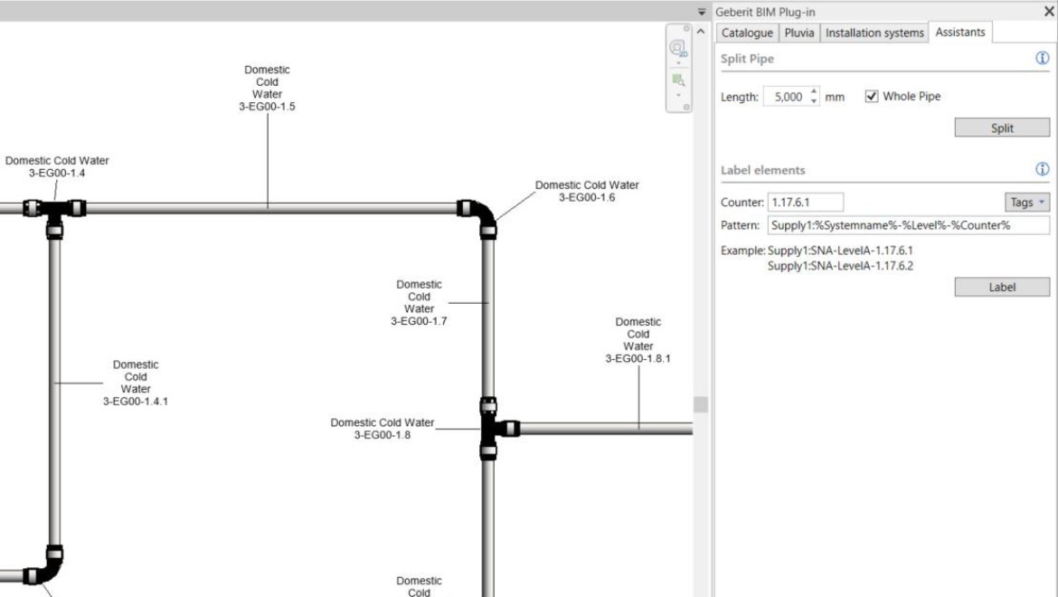Select the tee fitting tagged 3-EG00-1.8
The image size is (1058, 597).
492,428
